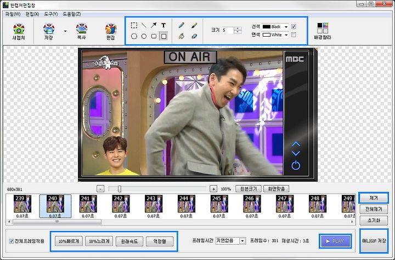Click the 제거 remove button

click(x=374, y=198)
